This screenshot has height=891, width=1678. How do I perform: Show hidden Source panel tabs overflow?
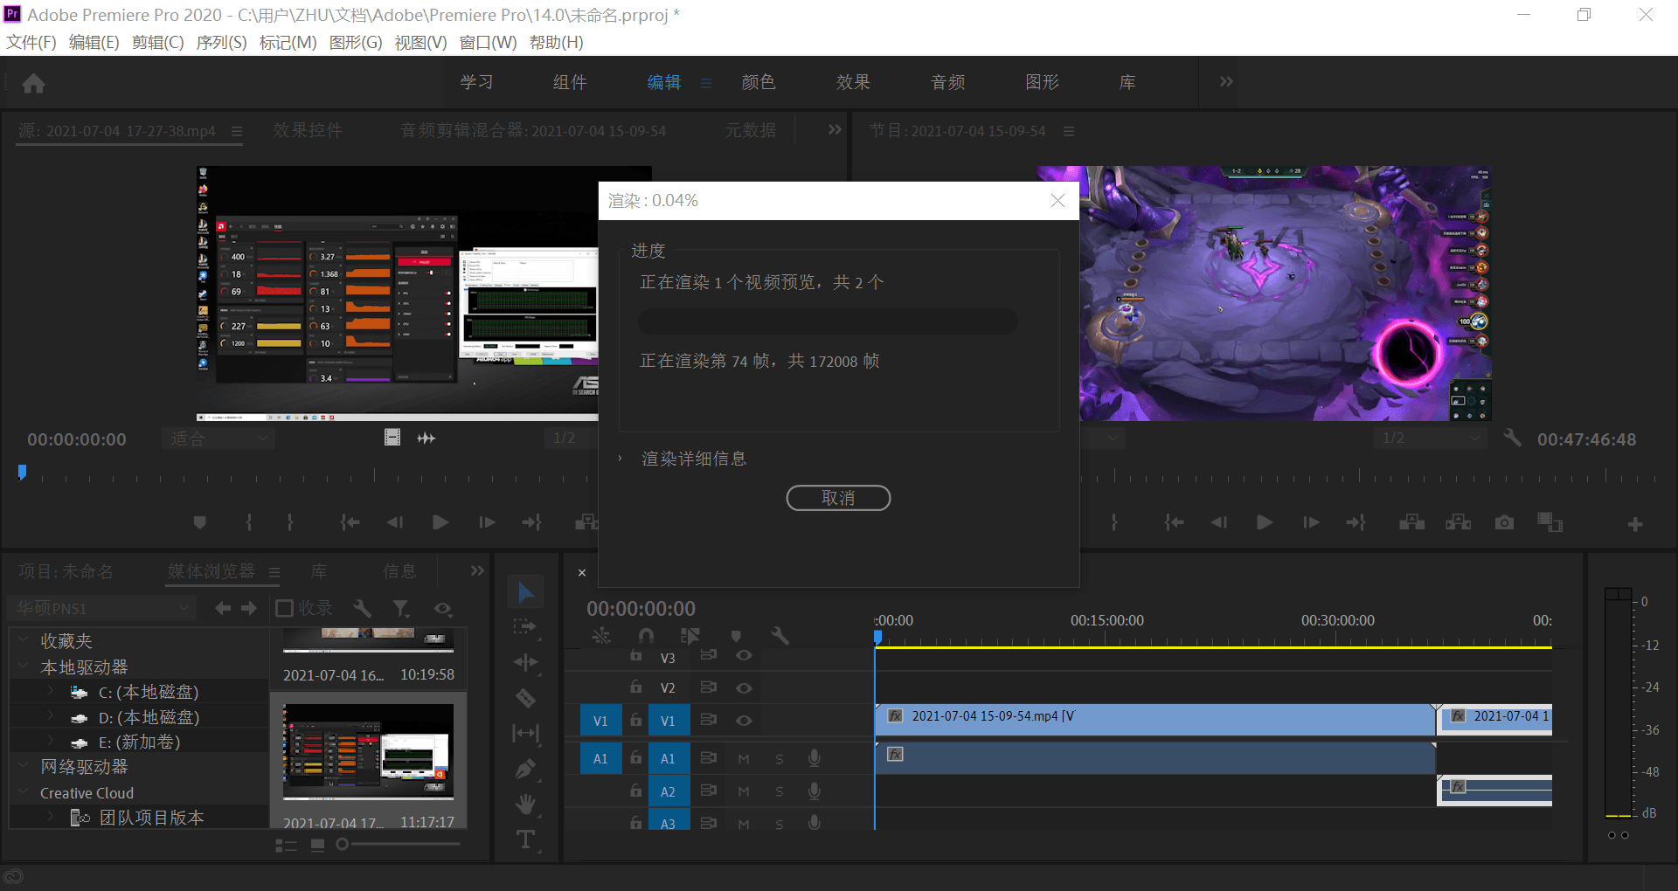(x=835, y=129)
